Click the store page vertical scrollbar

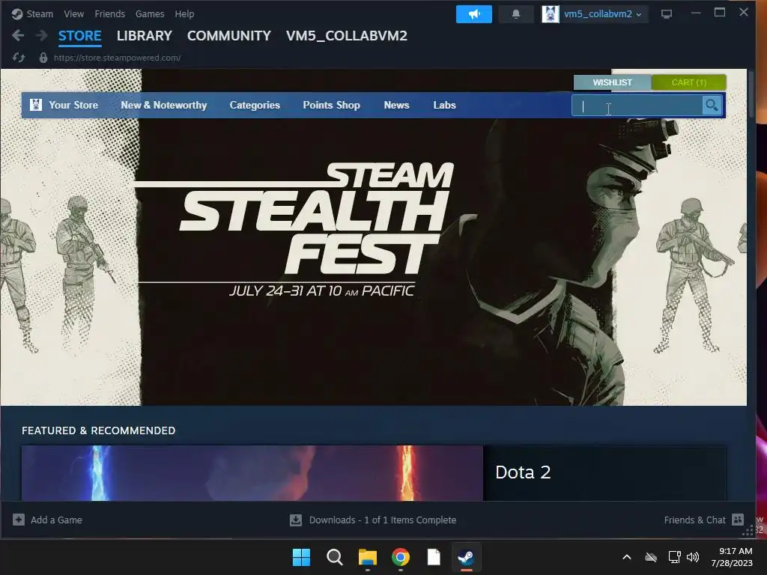pos(751,95)
